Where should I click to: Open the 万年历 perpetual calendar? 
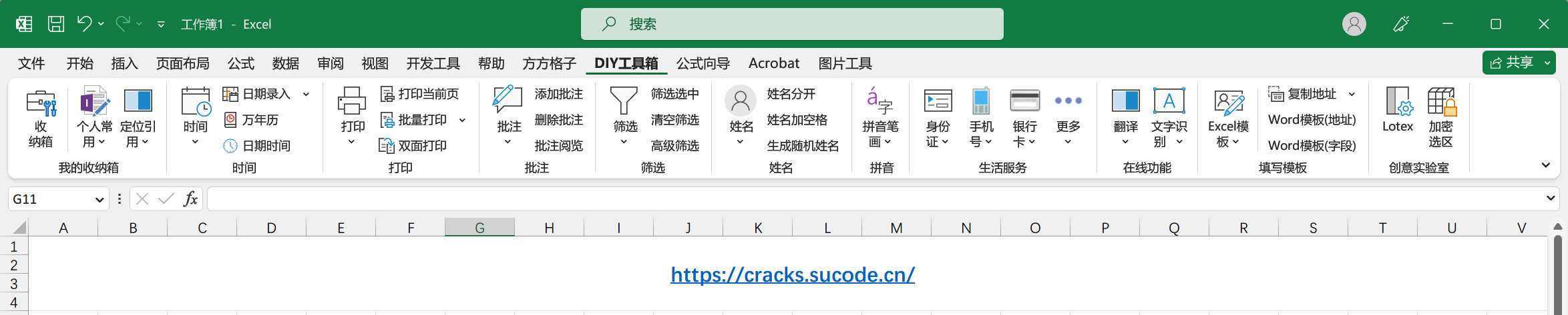251,120
